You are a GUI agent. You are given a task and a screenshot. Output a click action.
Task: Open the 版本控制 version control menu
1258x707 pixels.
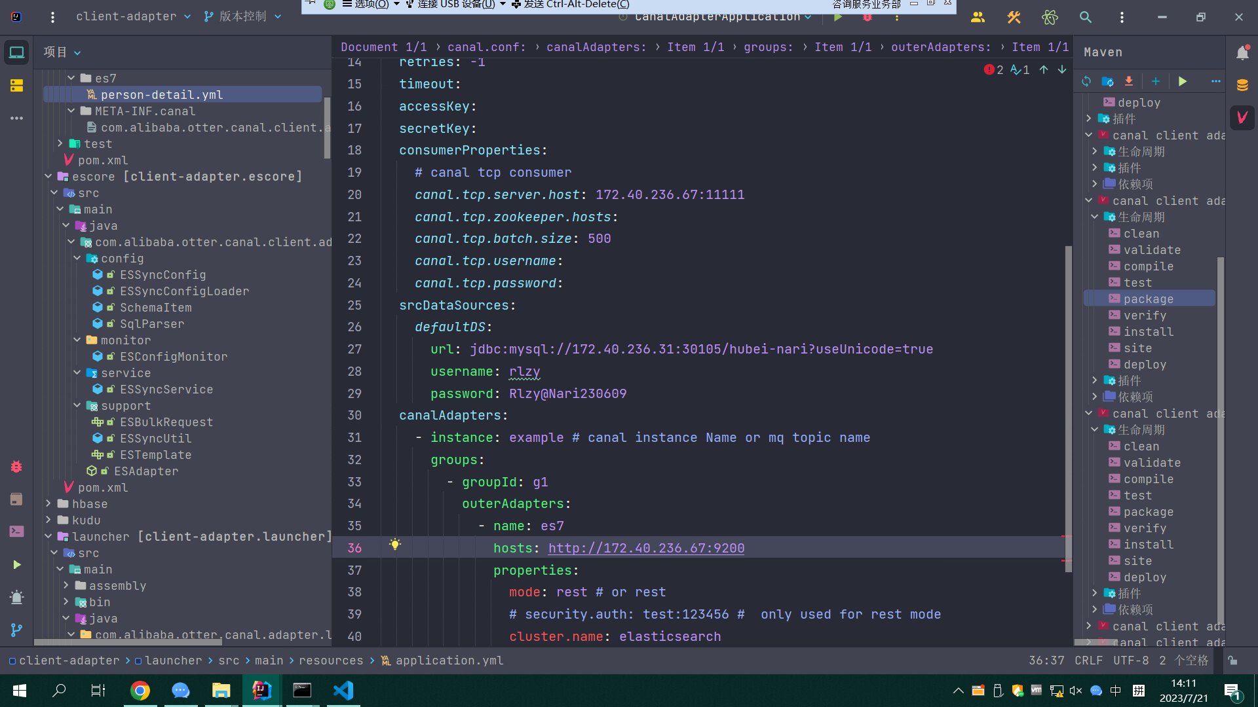coord(242,16)
